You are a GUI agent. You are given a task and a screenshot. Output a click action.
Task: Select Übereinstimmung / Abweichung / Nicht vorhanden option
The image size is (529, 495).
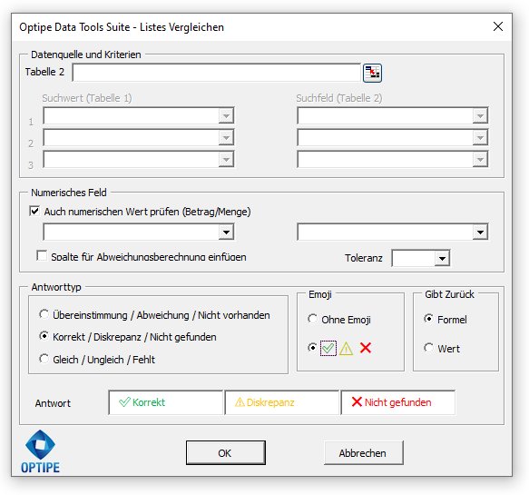pyautogui.click(x=44, y=314)
